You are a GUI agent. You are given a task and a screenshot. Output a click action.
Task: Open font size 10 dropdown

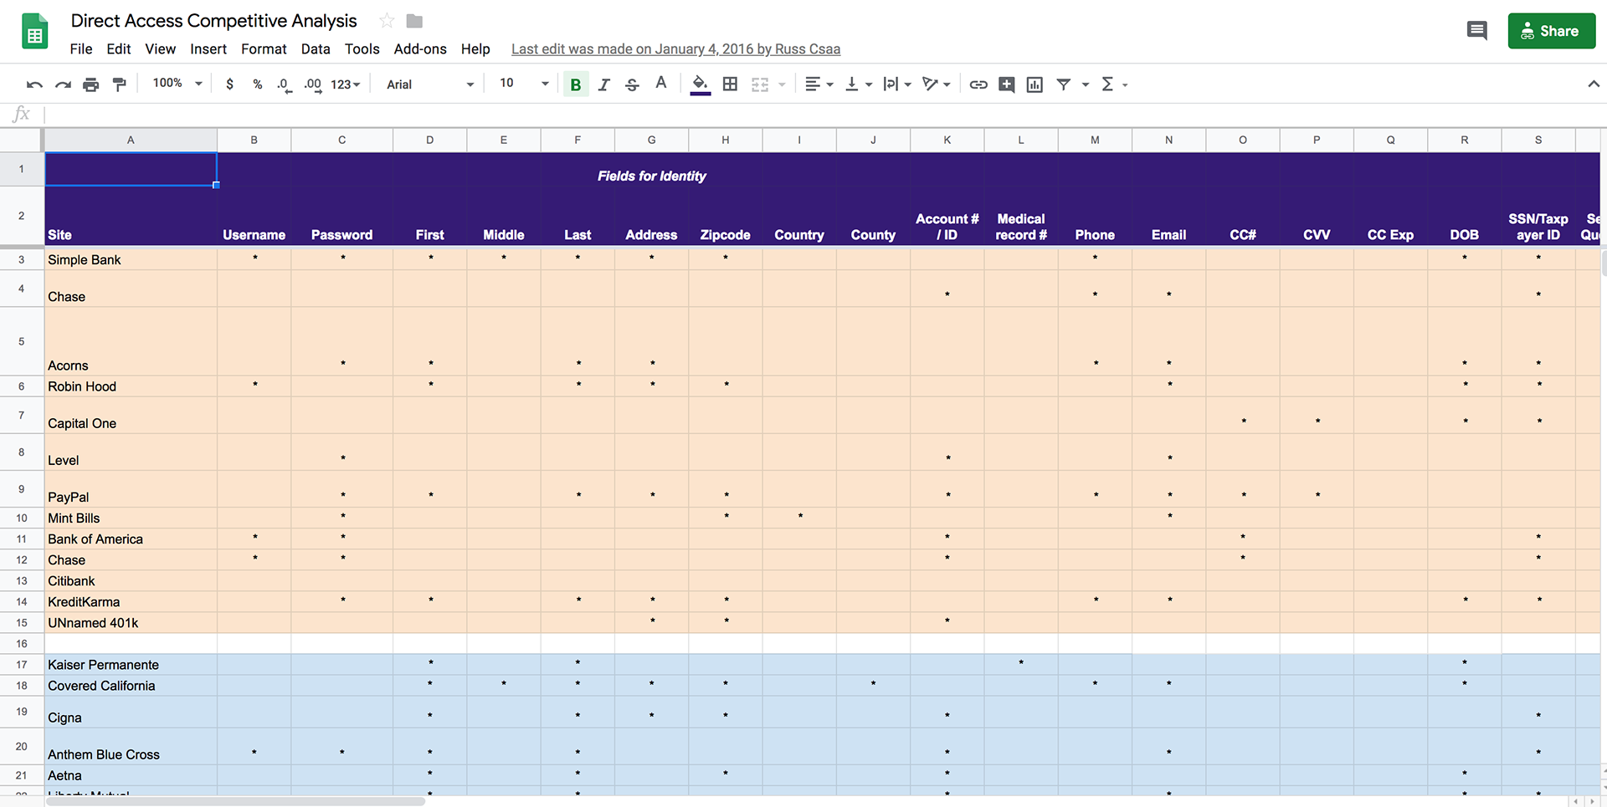[x=524, y=84]
